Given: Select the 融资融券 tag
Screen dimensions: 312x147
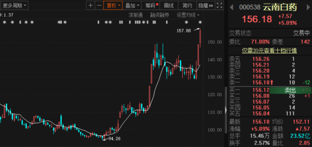Looking at the screenshot, I should coord(159,15).
